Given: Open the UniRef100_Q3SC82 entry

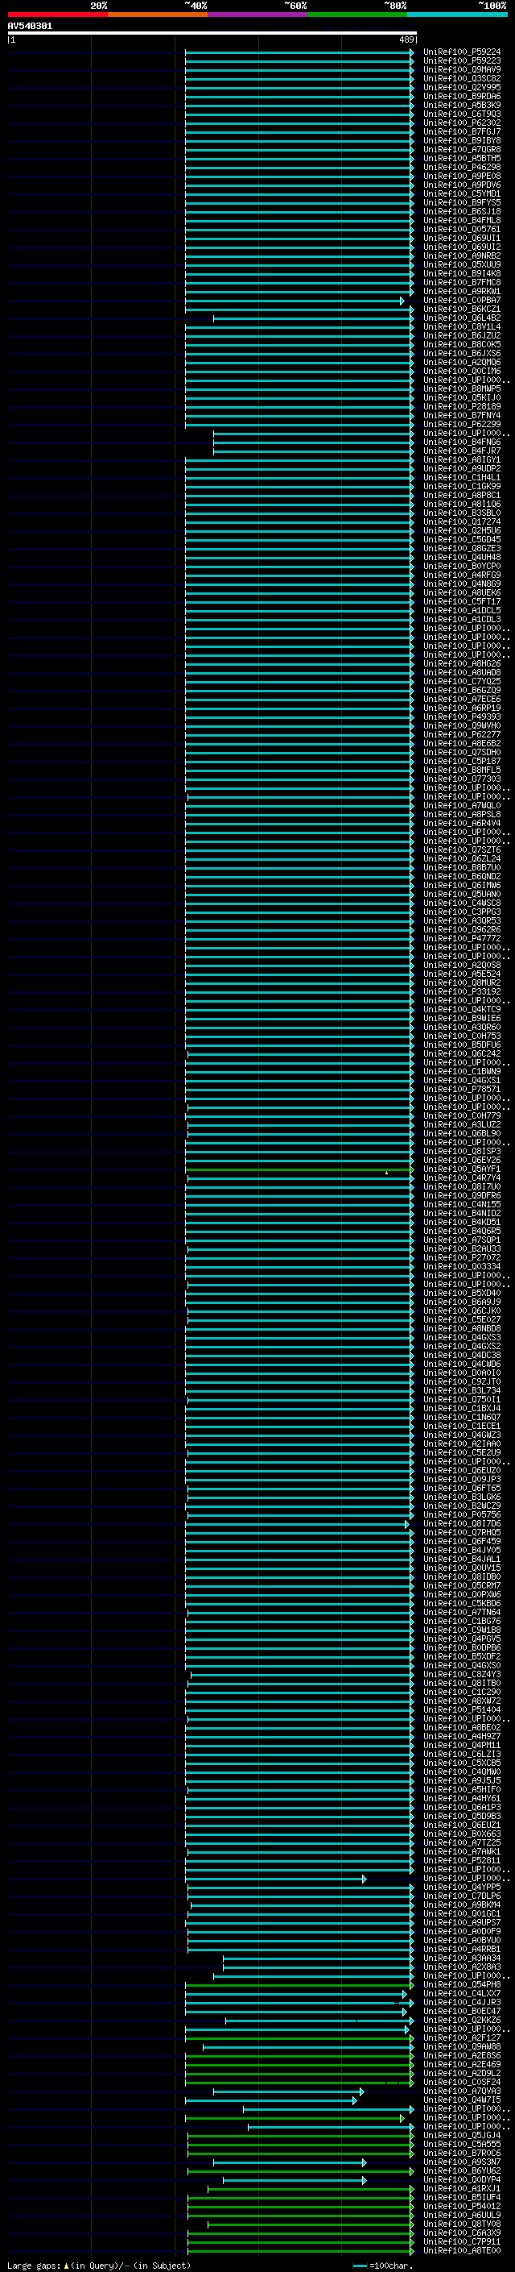Looking at the screenshot, I should click(461, 78).
